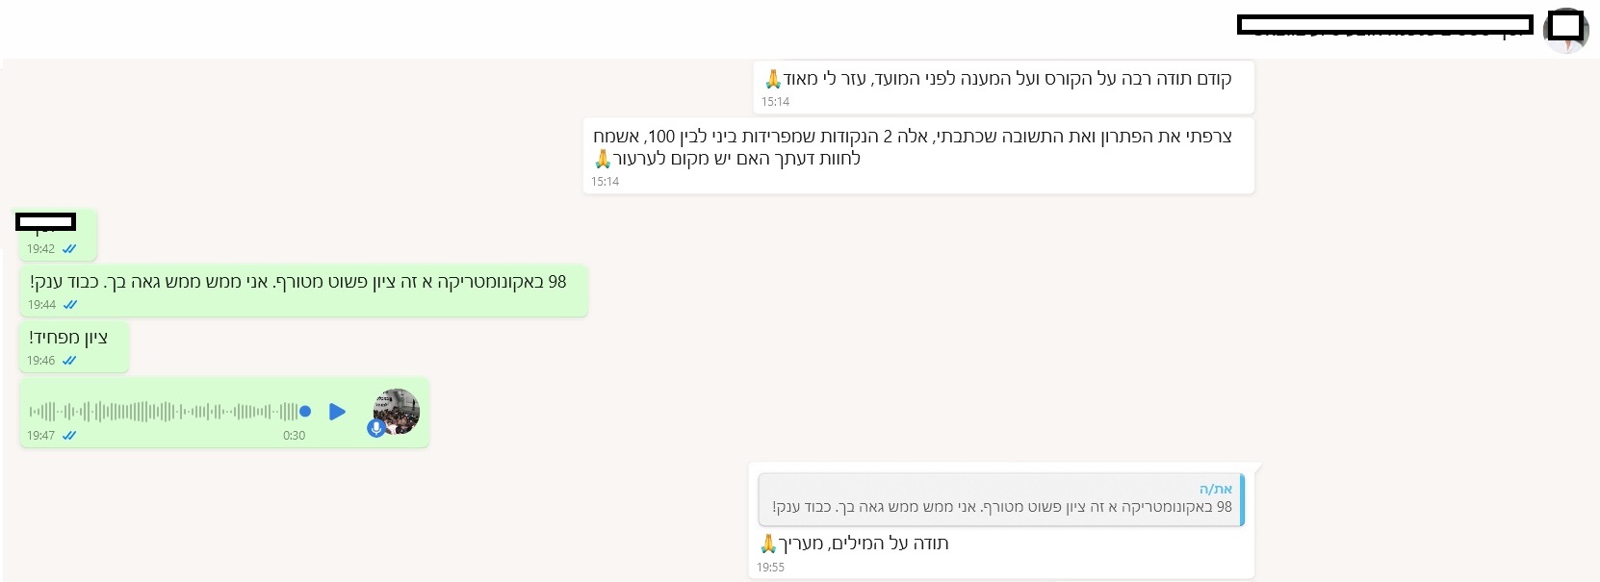Click the read-receipt checkmarks next to 19:42

(x=69, y=249)
